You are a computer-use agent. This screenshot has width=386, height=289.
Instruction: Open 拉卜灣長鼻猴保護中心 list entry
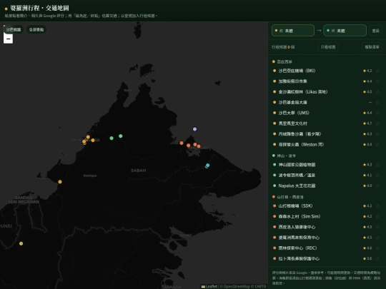(x=326, y=259)
